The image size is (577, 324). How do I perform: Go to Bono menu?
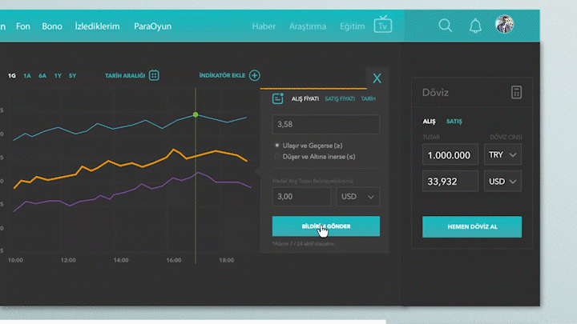(x=52, y=26)
